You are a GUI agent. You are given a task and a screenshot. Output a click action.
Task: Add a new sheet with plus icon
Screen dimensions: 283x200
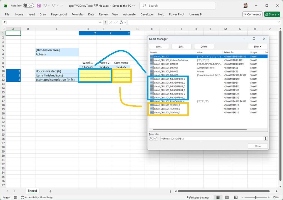(50, 191)
